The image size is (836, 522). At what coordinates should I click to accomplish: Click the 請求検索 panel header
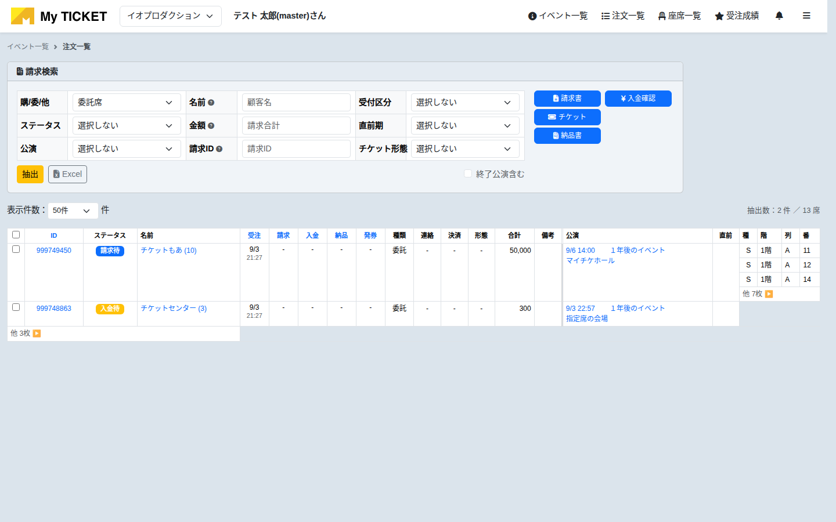345,71
